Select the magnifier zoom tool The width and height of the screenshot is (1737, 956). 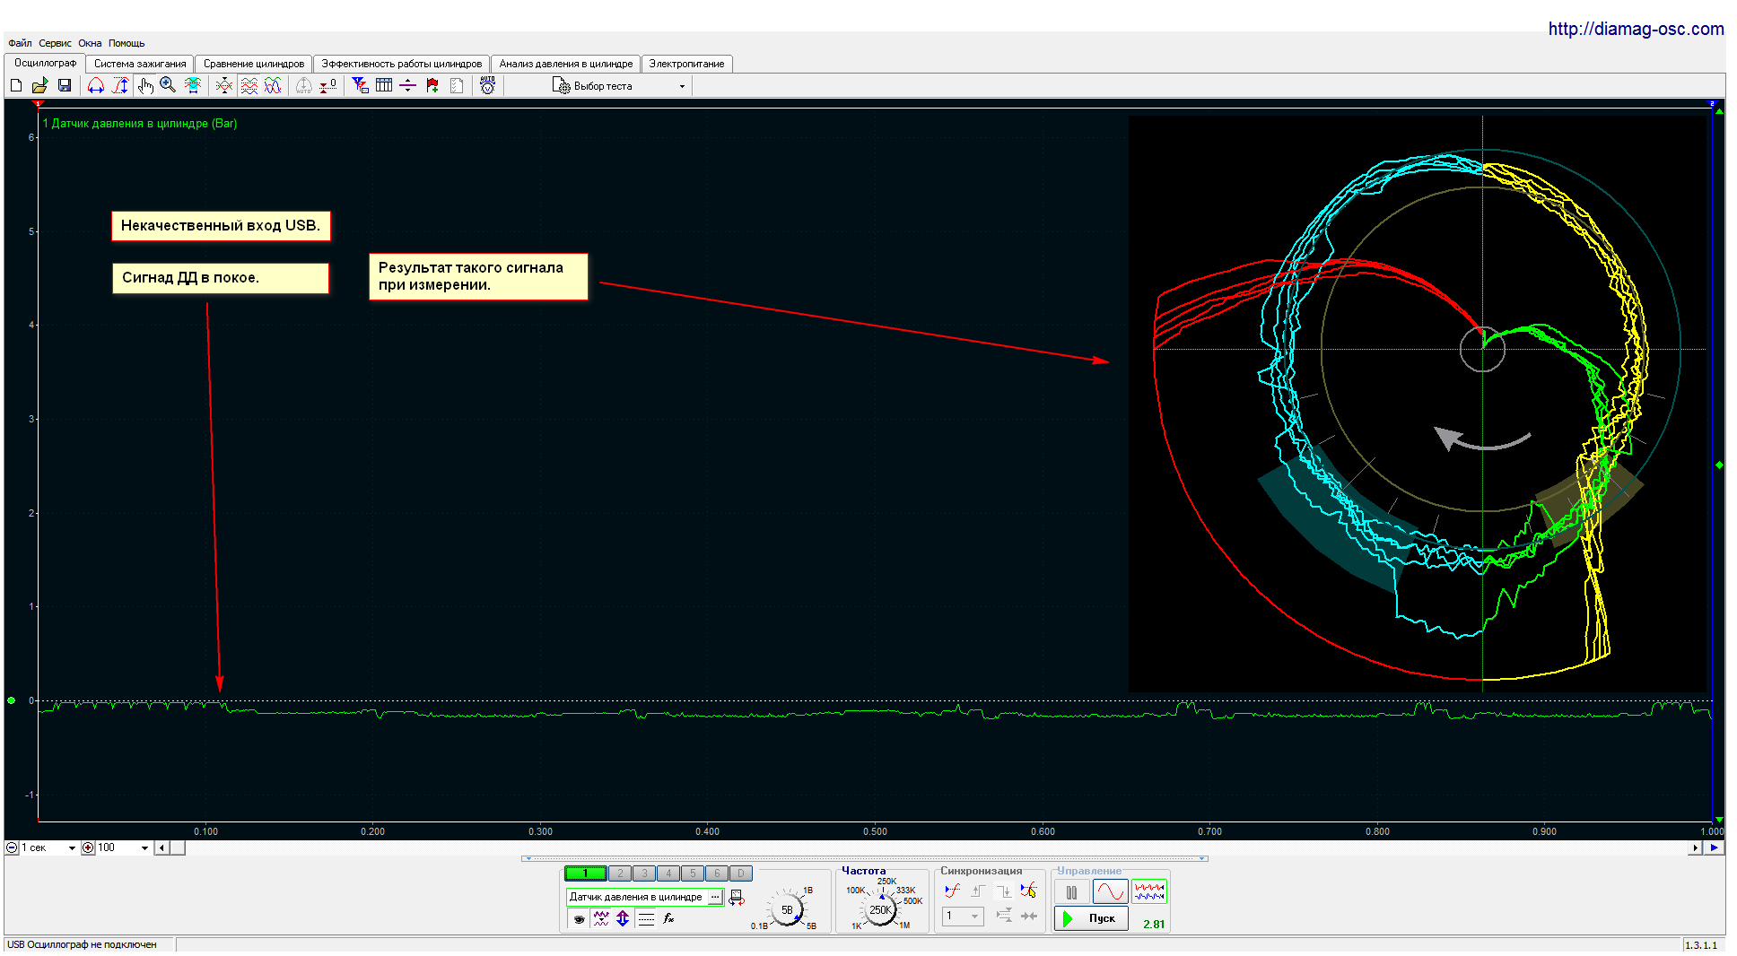point(168,85)
